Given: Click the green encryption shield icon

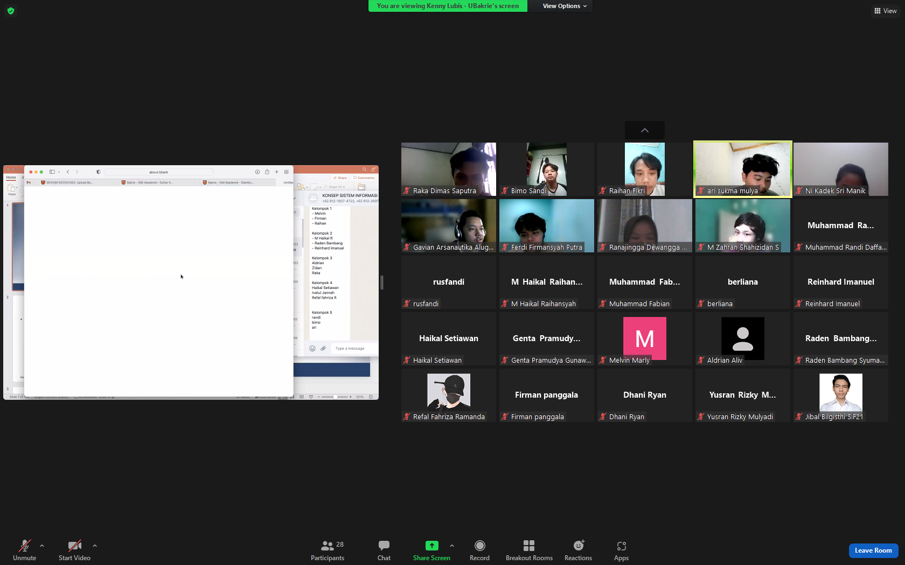Looking at the screenshot, I should point(11,11).
